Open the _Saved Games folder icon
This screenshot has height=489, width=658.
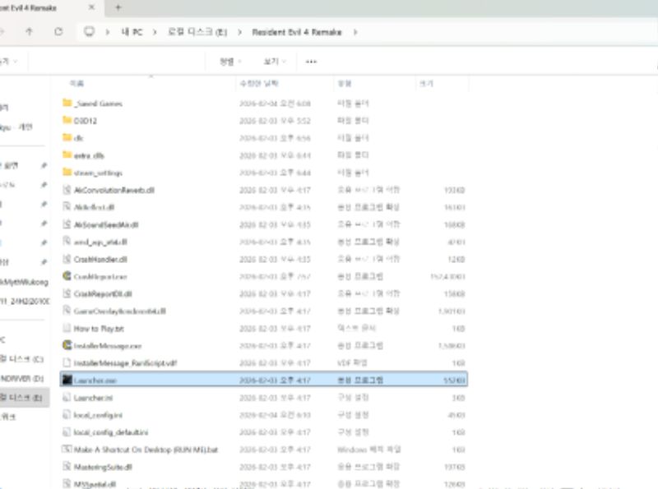tap(67, 104)
